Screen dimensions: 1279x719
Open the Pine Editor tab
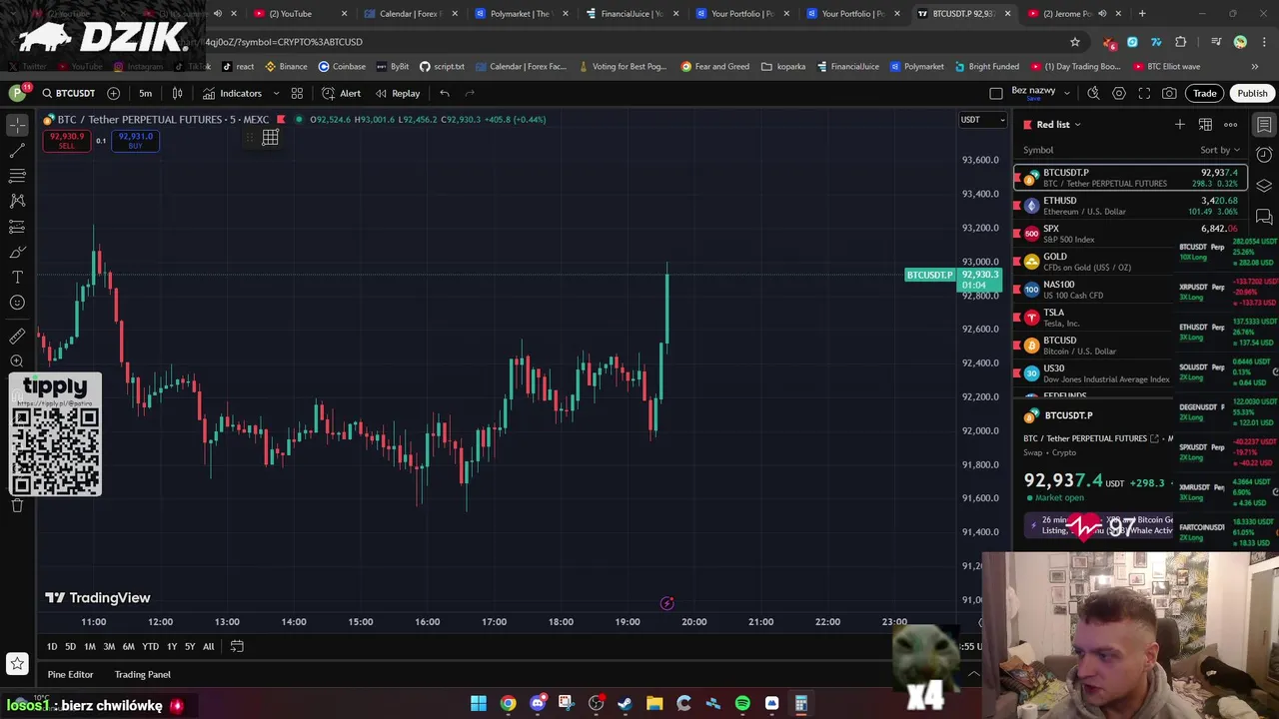70,674
